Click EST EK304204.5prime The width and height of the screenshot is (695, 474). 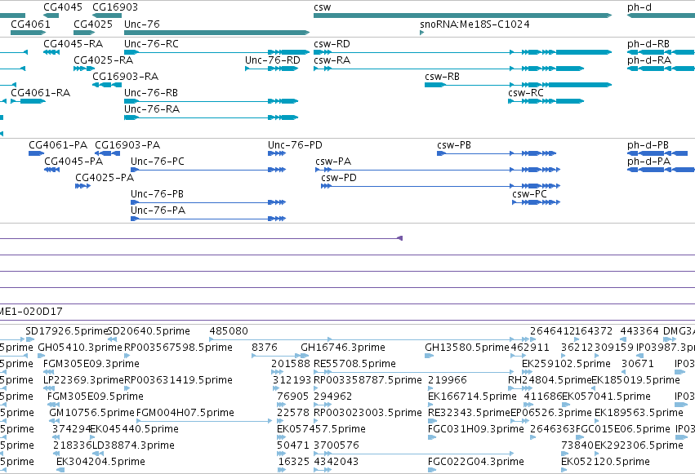(60, 470)
